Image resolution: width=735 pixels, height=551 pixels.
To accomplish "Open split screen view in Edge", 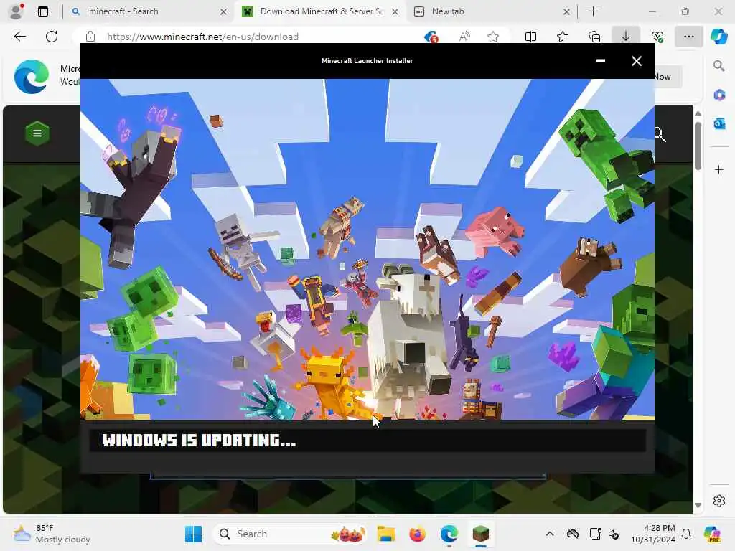I will (530, 37).
